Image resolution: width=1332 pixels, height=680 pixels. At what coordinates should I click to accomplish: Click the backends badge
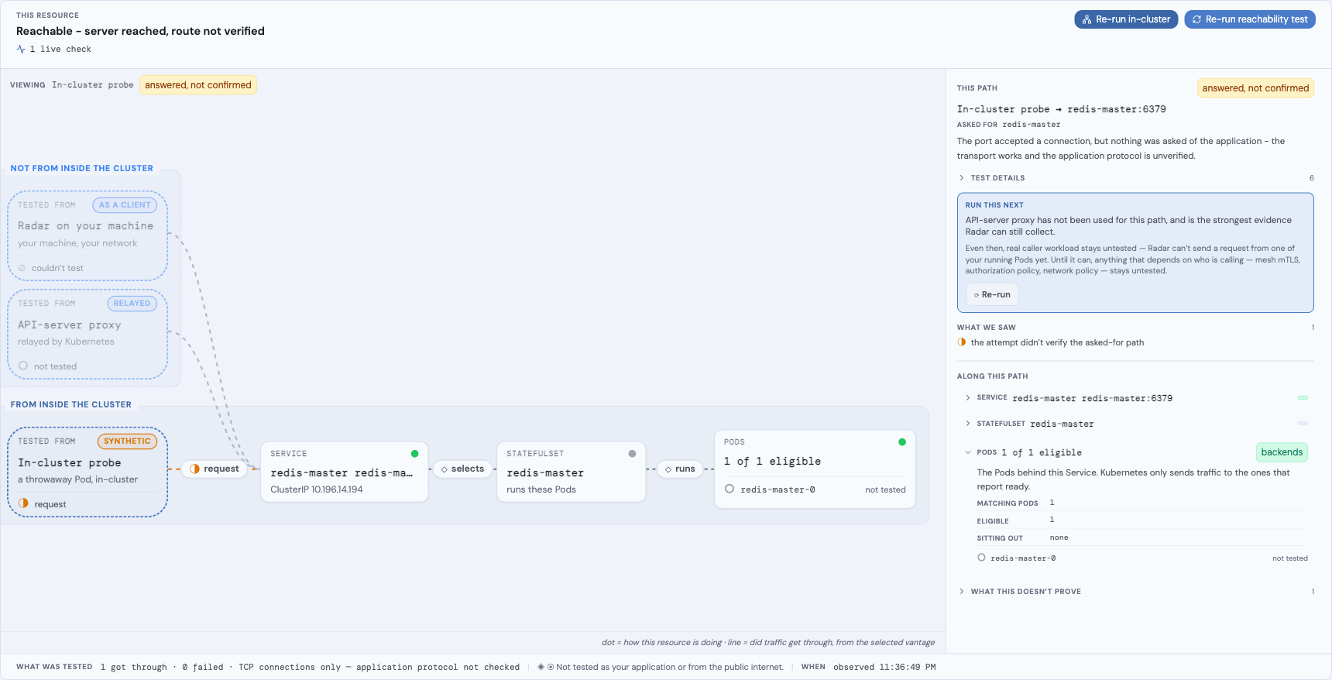pyautogui.click(x=1282, y=452)
